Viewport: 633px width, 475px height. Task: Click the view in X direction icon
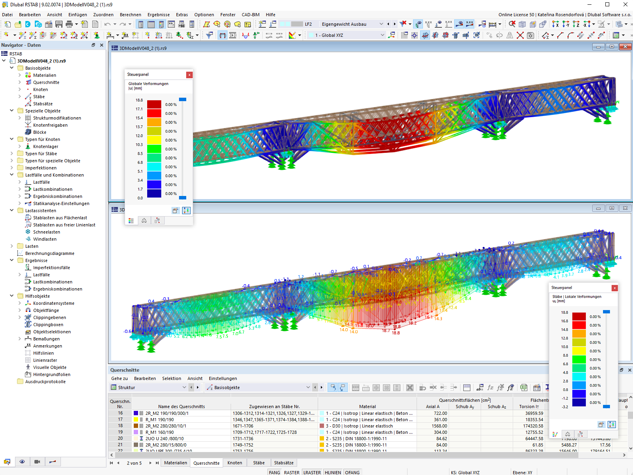tap(555, 24)
